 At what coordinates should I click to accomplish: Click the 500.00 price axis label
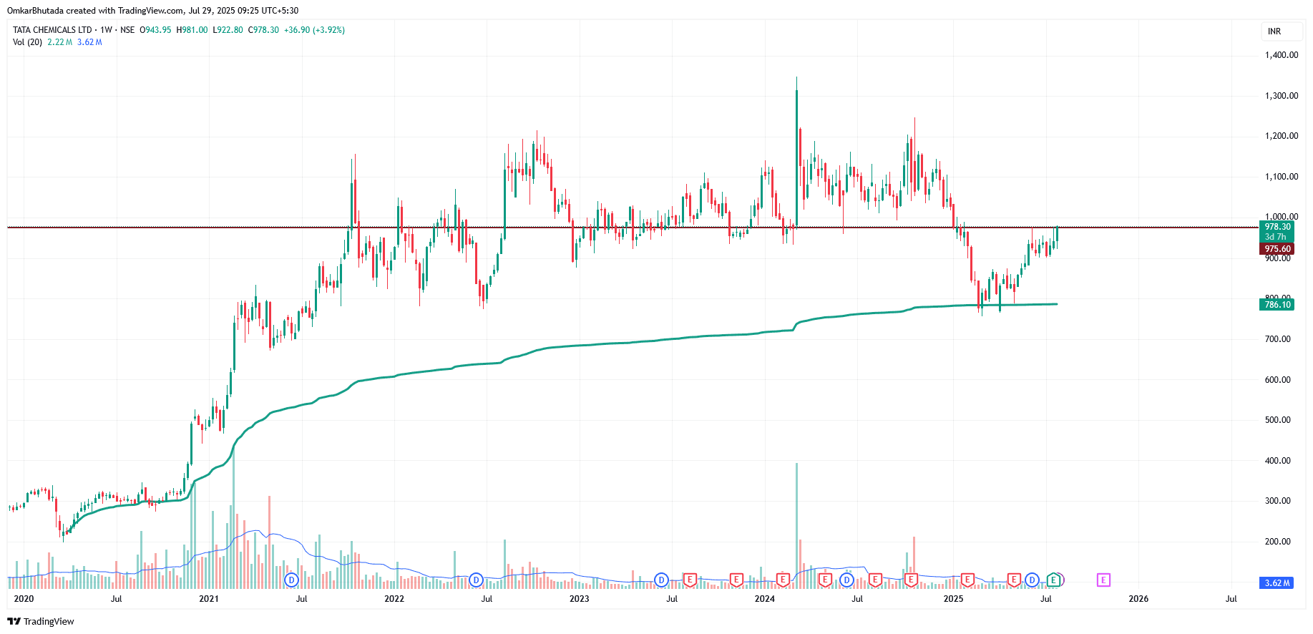1278,420
